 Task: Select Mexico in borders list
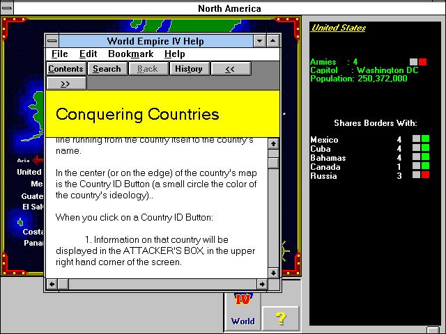pos(324,140)
